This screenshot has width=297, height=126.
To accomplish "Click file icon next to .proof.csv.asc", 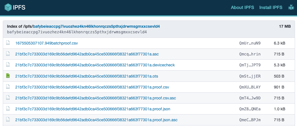I will pyautogui.click(x=8, y=98).
